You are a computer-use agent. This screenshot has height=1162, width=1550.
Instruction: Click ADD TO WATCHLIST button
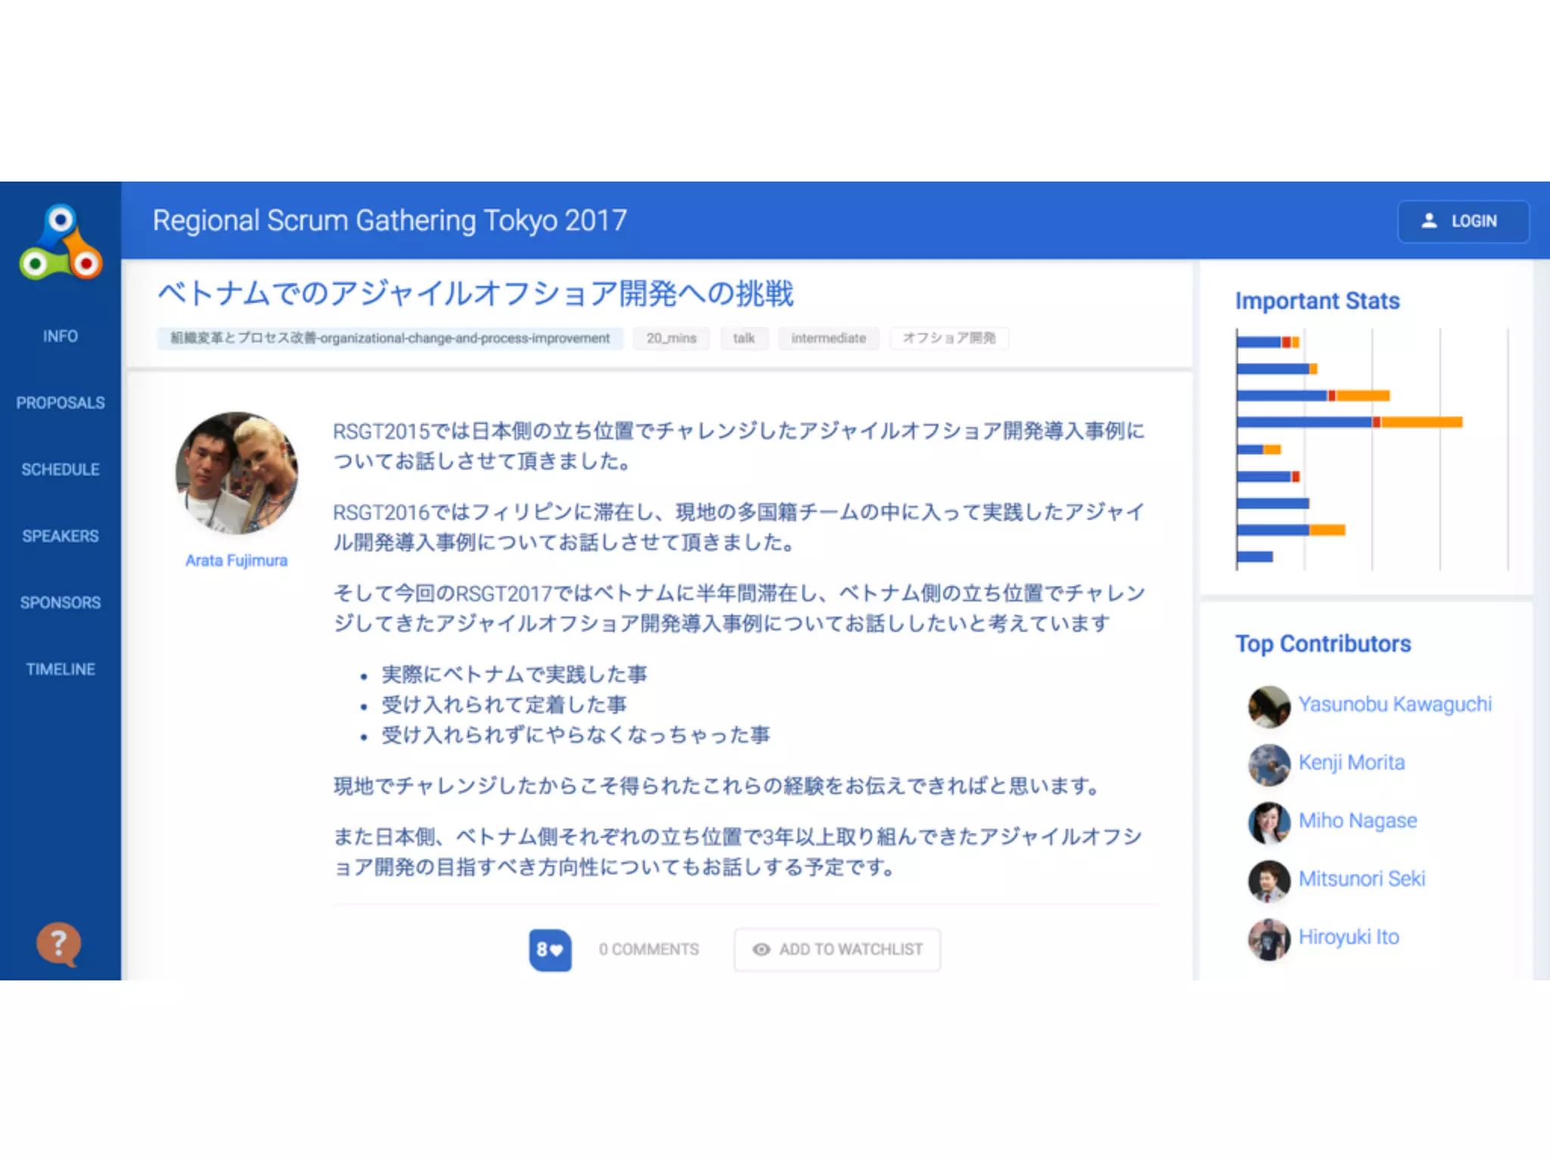pyautogui.click(x=837, y=949)
